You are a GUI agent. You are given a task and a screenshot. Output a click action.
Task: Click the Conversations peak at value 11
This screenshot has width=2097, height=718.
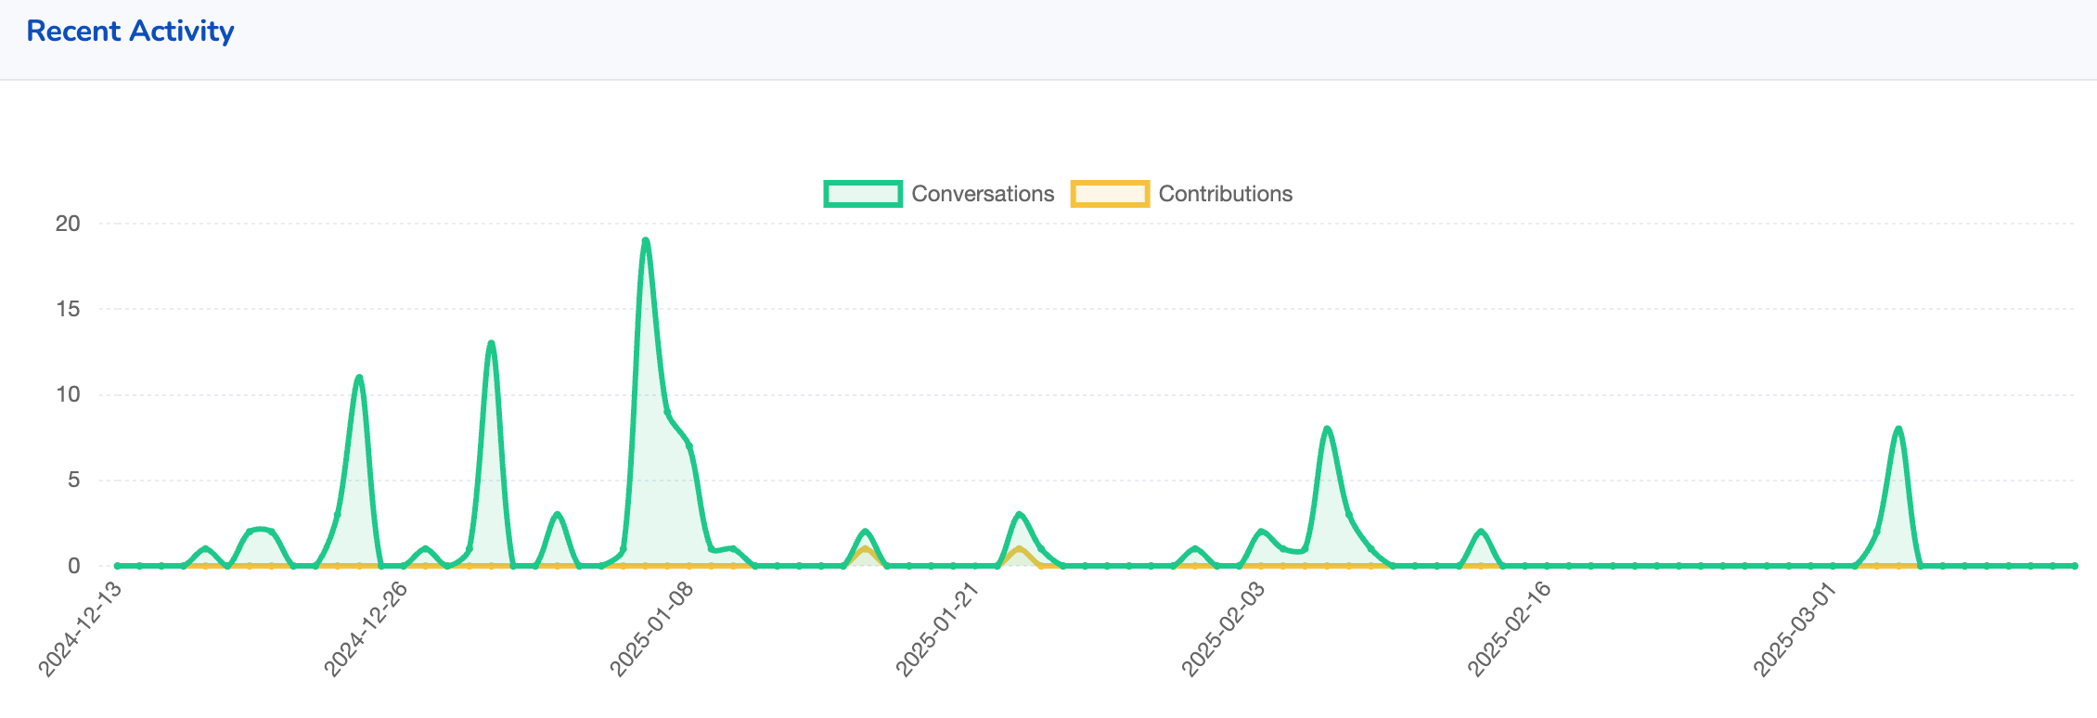point(359,378)
